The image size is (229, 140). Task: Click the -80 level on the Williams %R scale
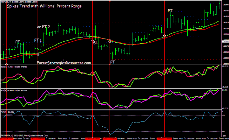click(x=224, y=131)
